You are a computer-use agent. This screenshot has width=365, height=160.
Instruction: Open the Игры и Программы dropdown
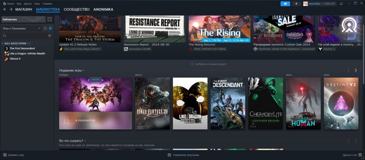(x=21, y=28)
